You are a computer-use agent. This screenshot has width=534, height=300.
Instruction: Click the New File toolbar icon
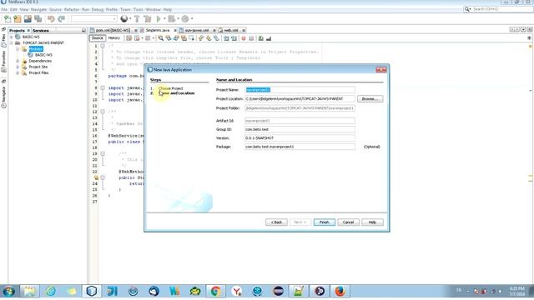coord(8,18)
